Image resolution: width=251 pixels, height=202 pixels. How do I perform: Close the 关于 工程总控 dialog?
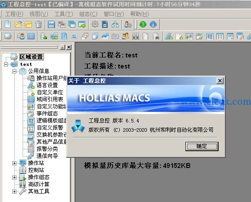tap(220, 81)
